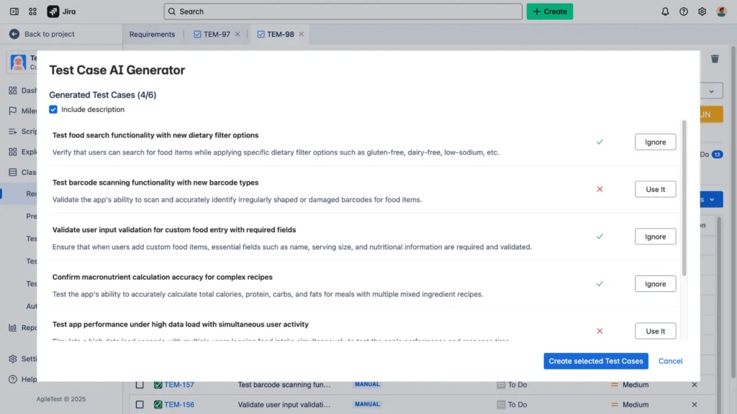Open the blue dropdown on the right edge
Image resolution: width=737 pixels, height=414 pixels.
pyautogui.click(x=712, y=199)
